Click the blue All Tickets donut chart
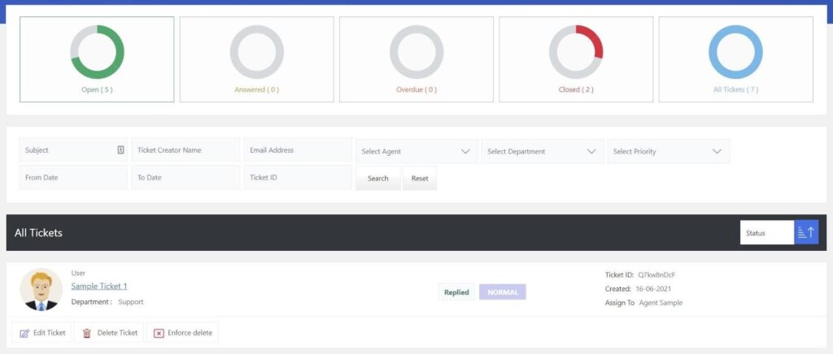Image resolution: width=833 pixels, height=354 pixels. 735,52
